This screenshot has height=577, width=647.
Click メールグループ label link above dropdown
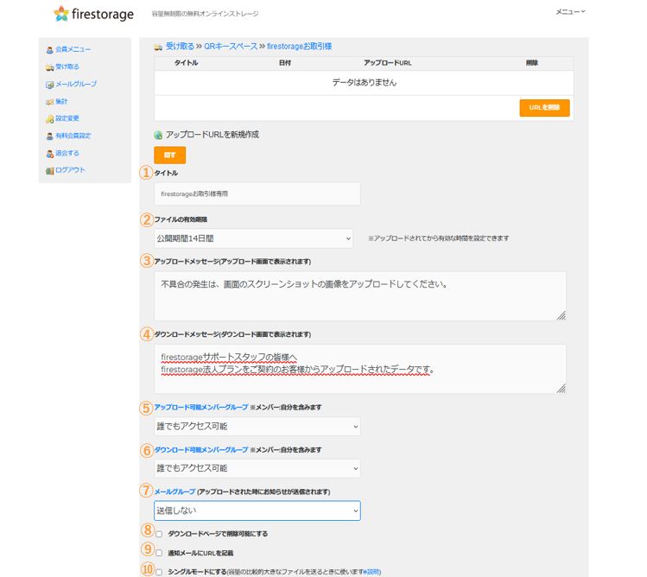tap(174, 492)
